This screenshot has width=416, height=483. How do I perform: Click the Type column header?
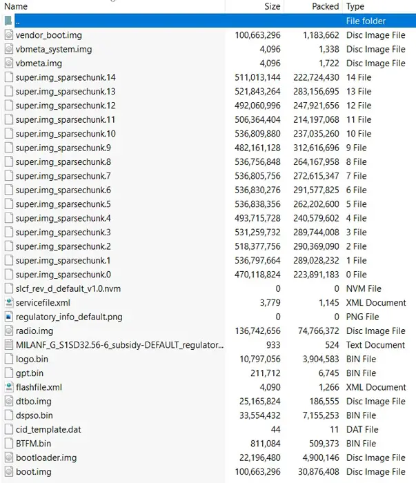355,6
